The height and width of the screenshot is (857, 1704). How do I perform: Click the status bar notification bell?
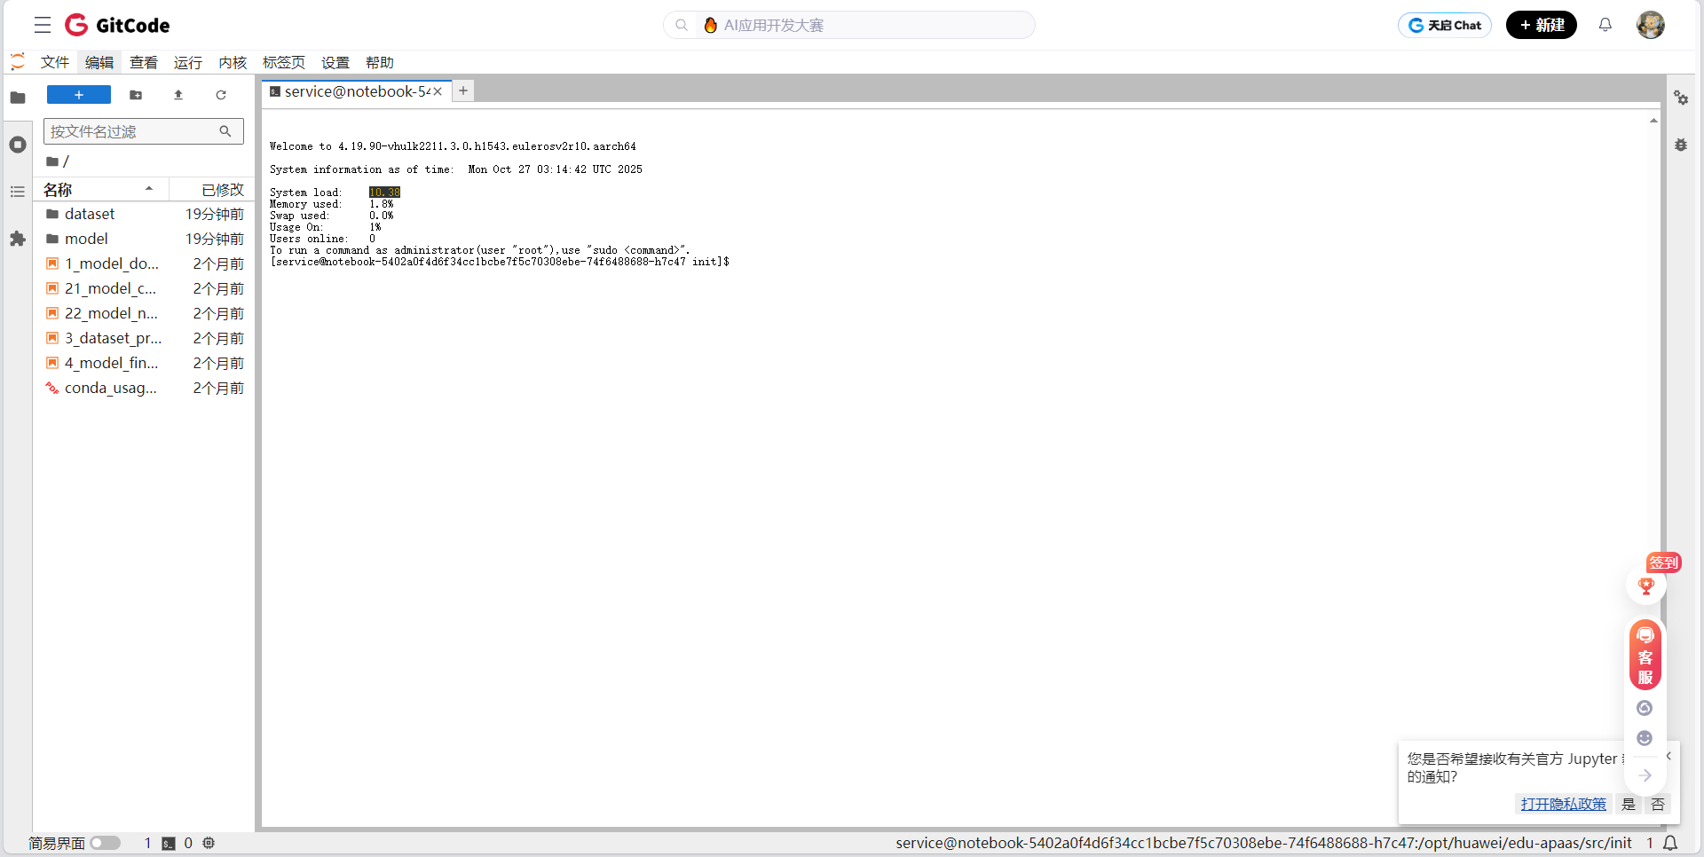click(1670, 843)
